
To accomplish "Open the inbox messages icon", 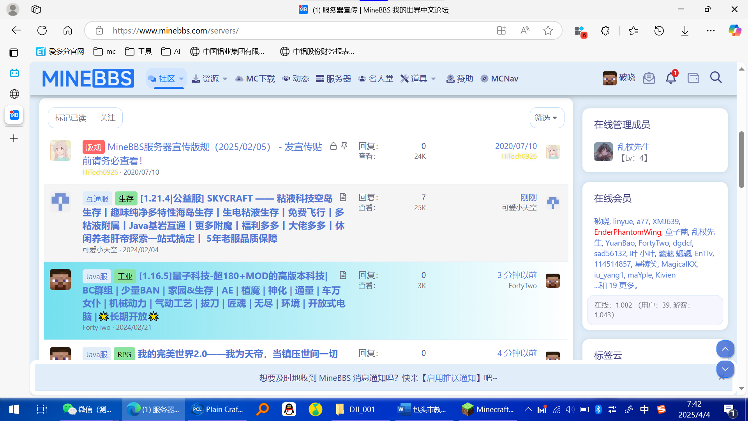I will 649,78.
